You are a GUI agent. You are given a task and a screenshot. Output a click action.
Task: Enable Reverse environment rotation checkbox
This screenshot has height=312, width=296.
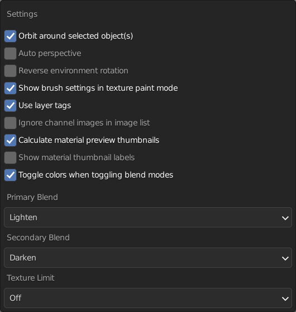[10, 71]
